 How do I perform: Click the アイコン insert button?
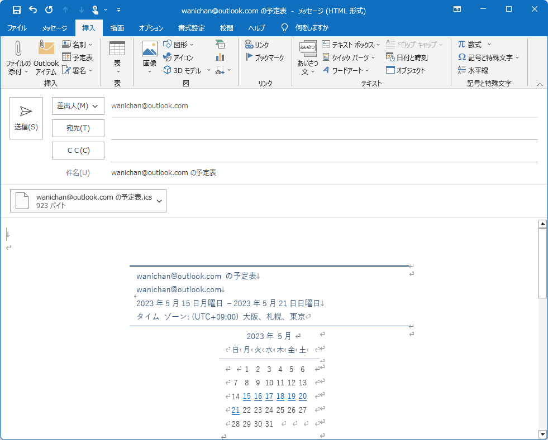tap(178, 57)
